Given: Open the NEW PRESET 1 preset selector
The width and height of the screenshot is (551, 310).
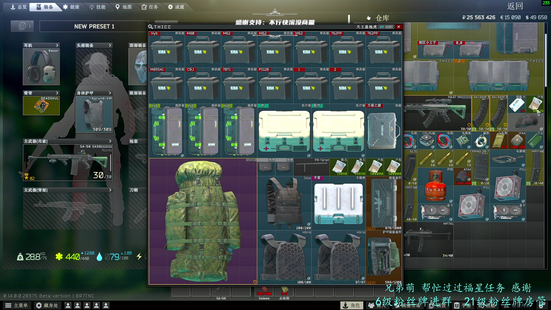Looking at the screenshot, I should (x=94, y=26).
